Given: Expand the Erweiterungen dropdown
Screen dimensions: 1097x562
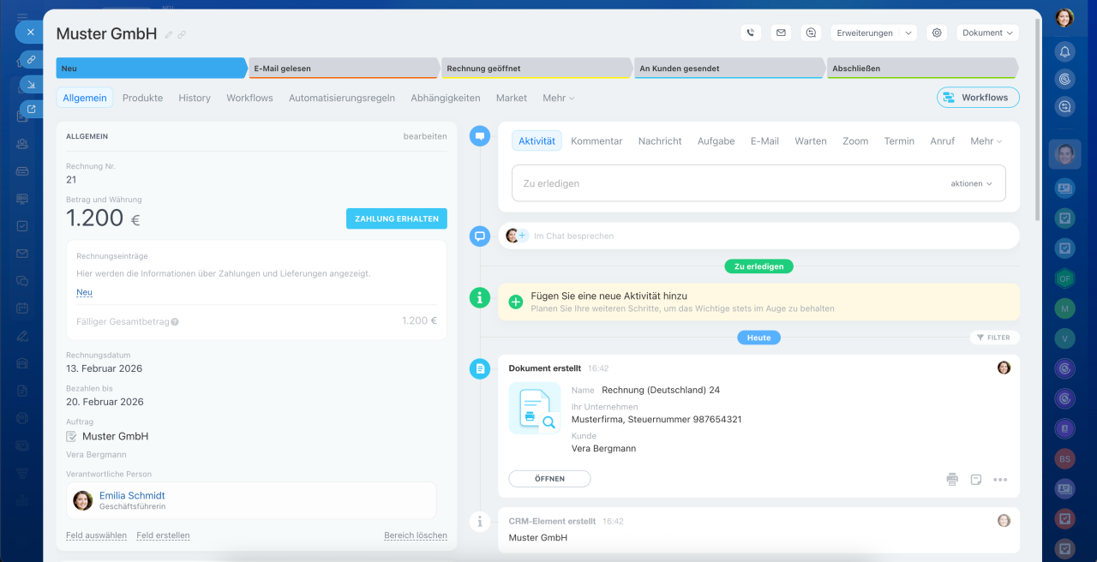Looking at the screenshot, I should pyautogui.click(x=872, y=33).
